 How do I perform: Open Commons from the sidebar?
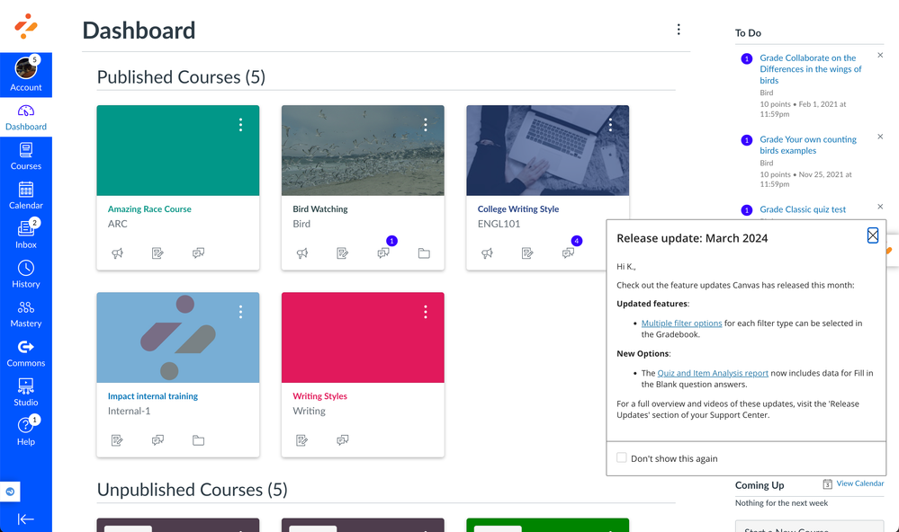[26, 353]
